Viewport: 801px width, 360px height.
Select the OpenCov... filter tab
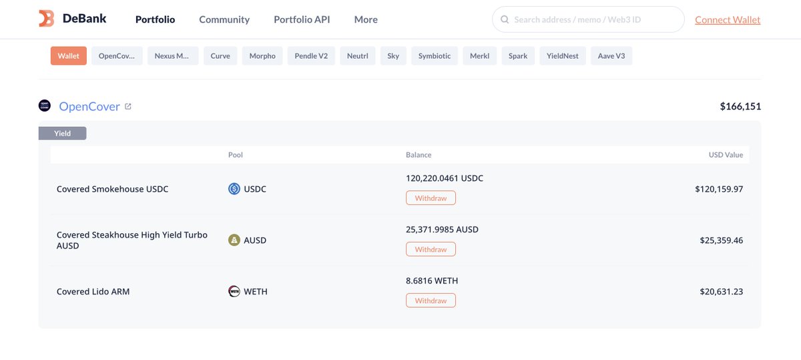tap(116, 56)
